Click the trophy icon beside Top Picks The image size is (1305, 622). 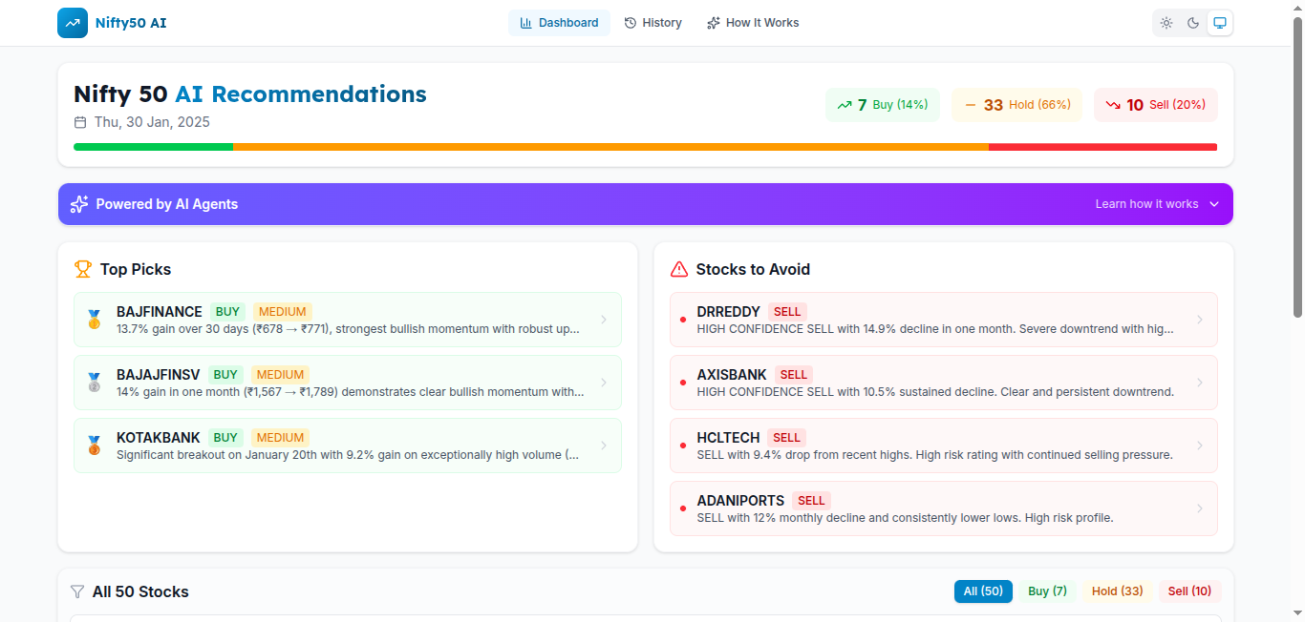83,269
